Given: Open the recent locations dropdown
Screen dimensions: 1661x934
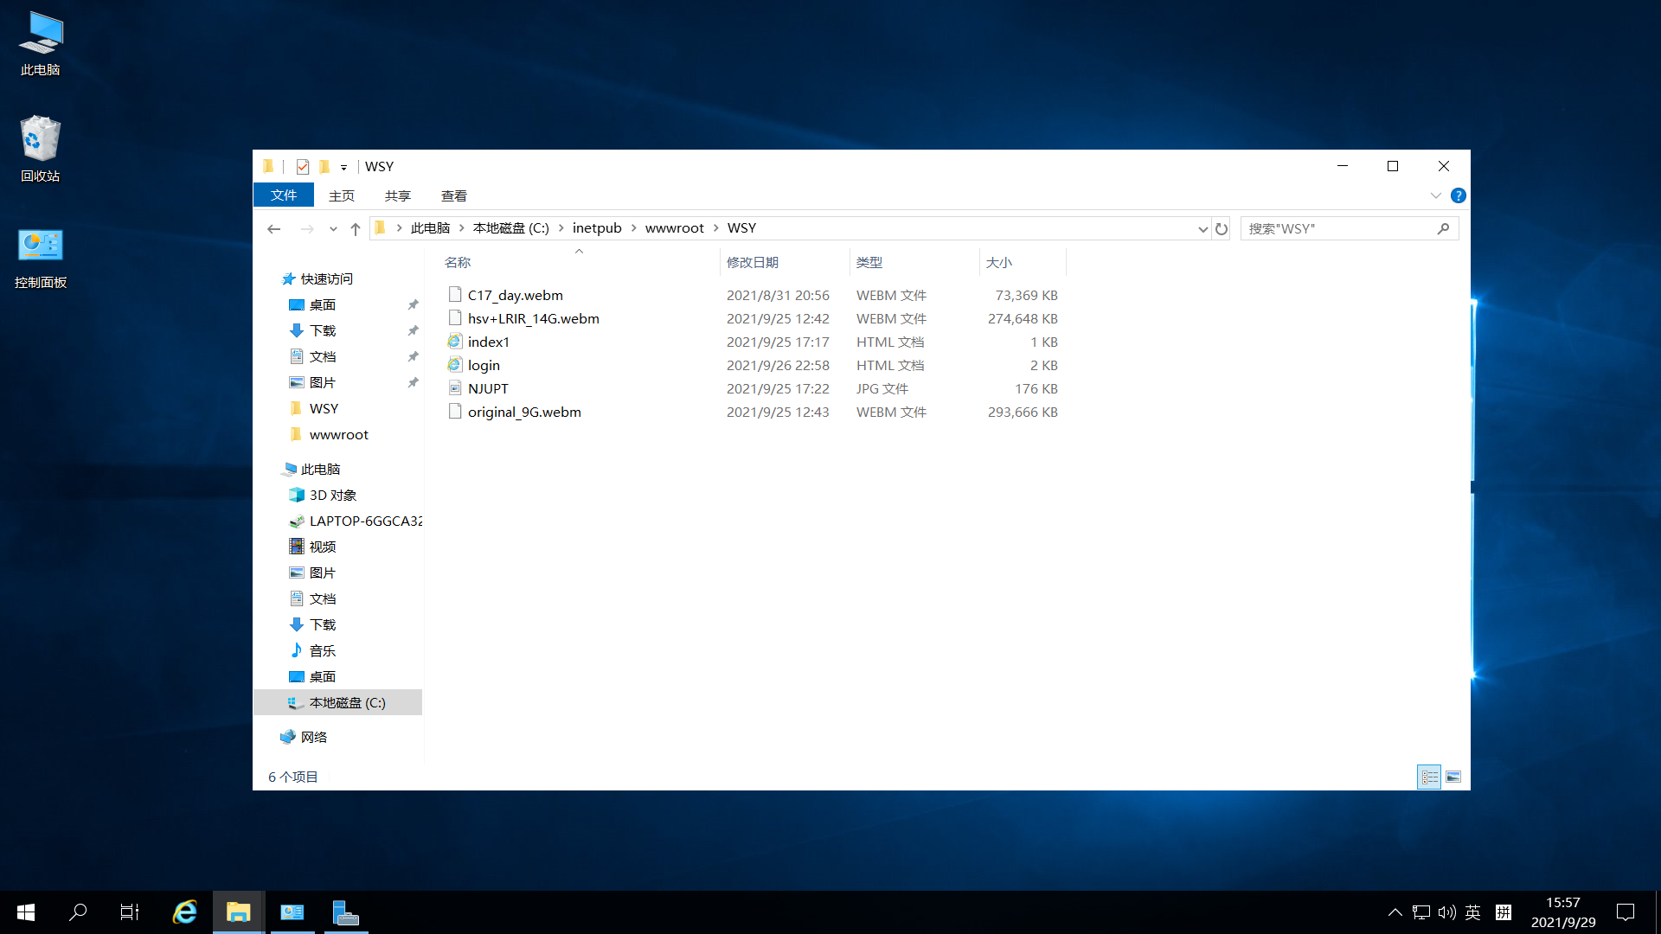Looking at the screenshot, I should tap(333, 229).
